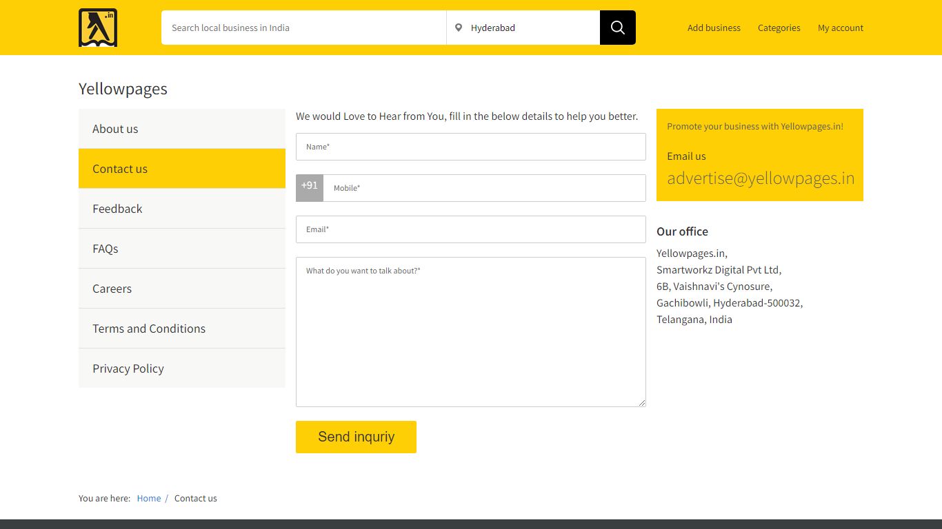The width and height of the screenshot is (942, 529).
Task: Open the Categories link
Action: coord(779,28)
